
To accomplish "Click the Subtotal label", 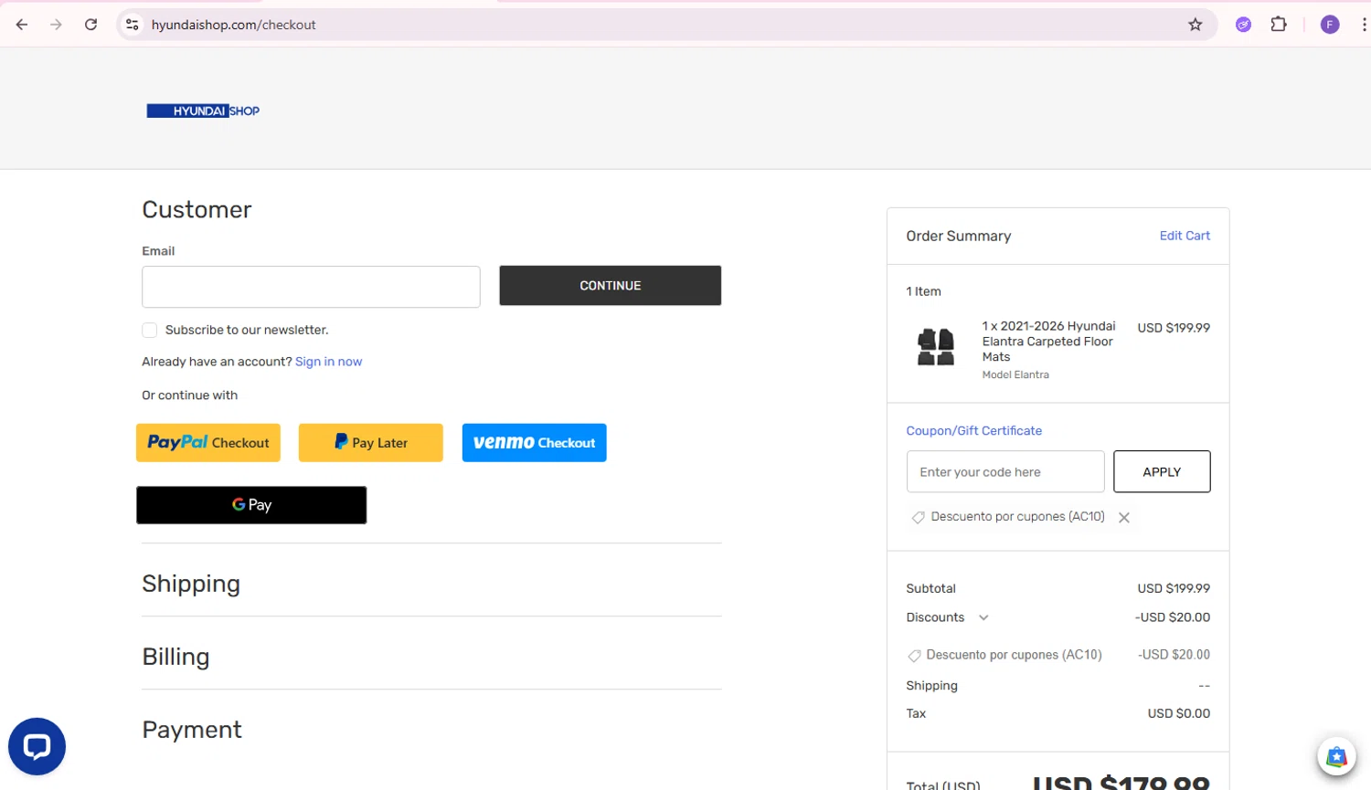I will [x=930, y=589].
